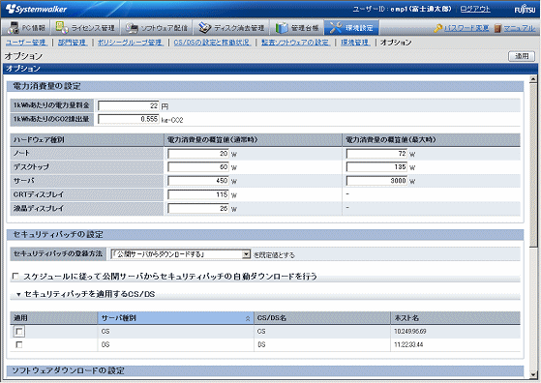This screenshot has width=541, height=383.
Task: Open the security patch registration method dropdown
Action: [x=246, y=254]
